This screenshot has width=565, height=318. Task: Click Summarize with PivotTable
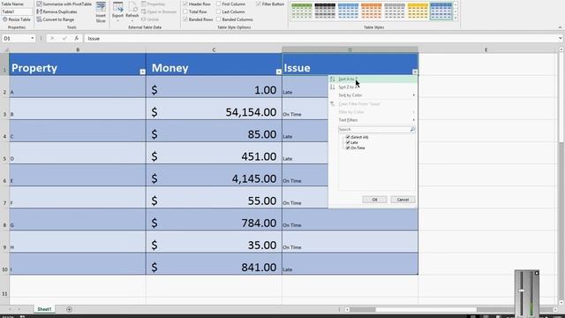click(x=64, y=4)
